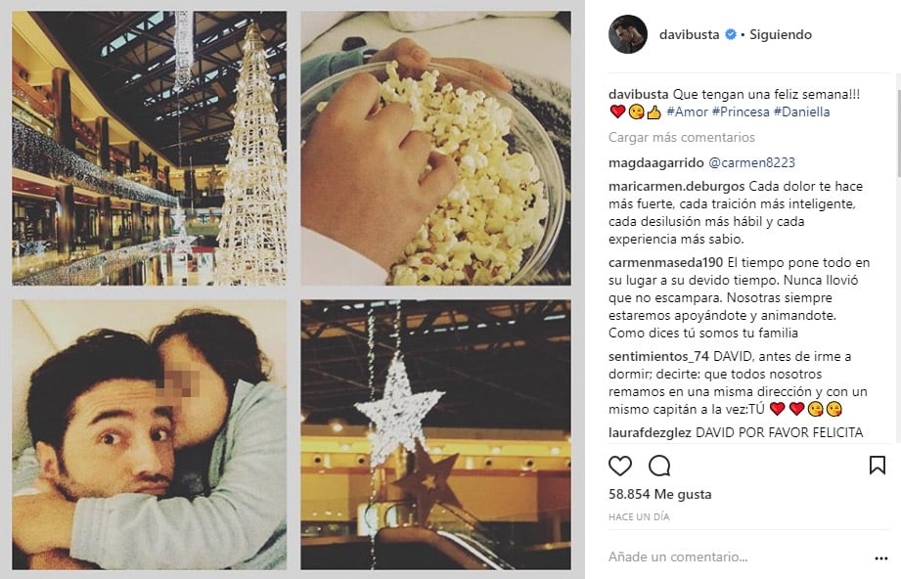Open magdaagarrido commenter profile
Screen dimensions: 901x579
pyautogui.click(x=656, y=162)
